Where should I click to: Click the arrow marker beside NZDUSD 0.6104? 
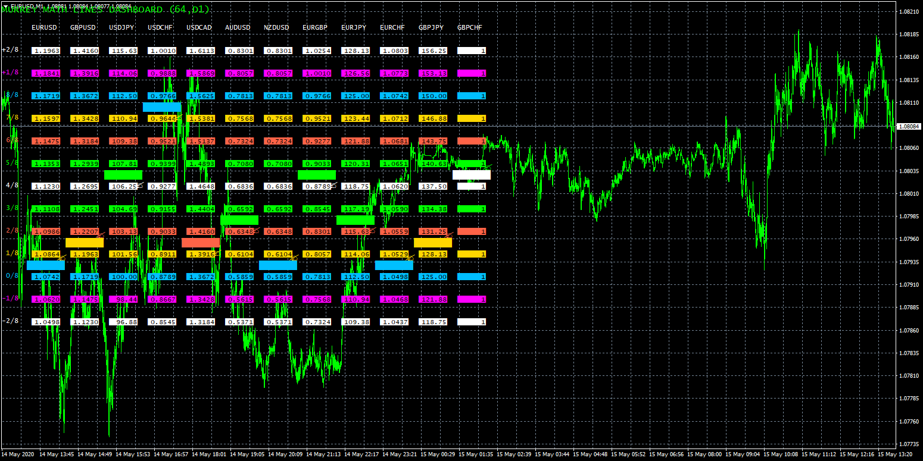(x=294, y=257)
